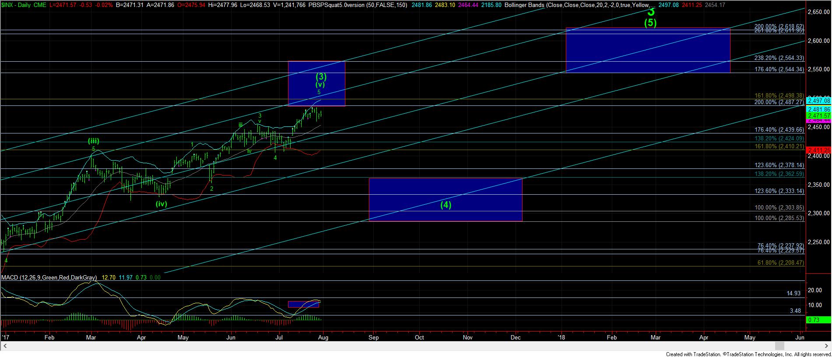Image resolution: width=832 pixels, height=357 pixels.
Task: Click the 20.00 MACD axis label
Action: click(814, 290)
